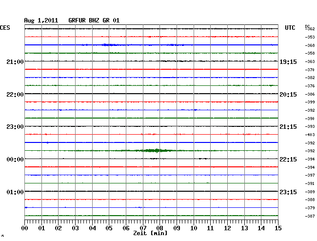Screen dimensions: 317x241
Task: Click the DC offset value "-388"
Action: pos(310,200)
